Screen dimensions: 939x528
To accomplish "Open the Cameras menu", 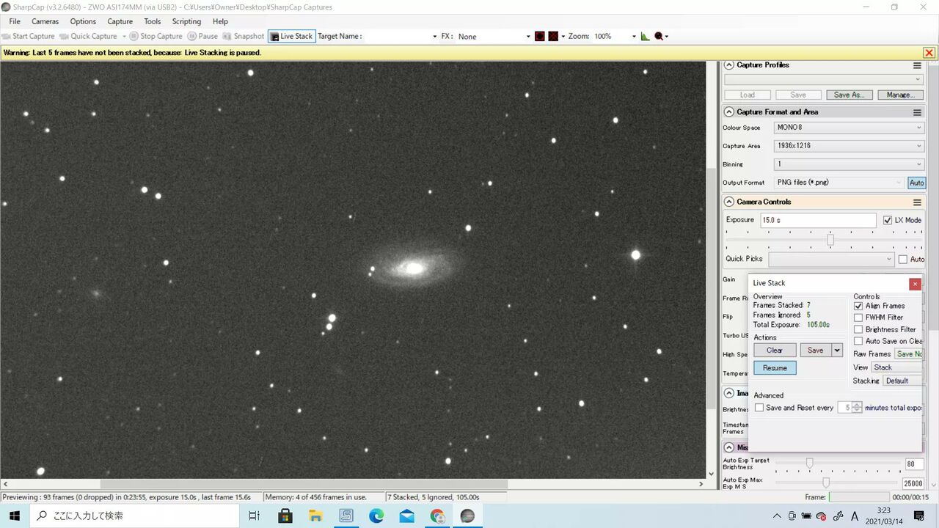I will pos(45,21).
